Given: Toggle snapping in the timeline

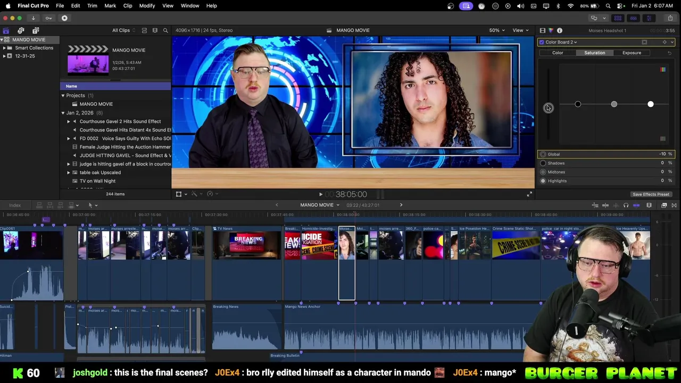Looking at the screenshot, I should click(636, 205).
